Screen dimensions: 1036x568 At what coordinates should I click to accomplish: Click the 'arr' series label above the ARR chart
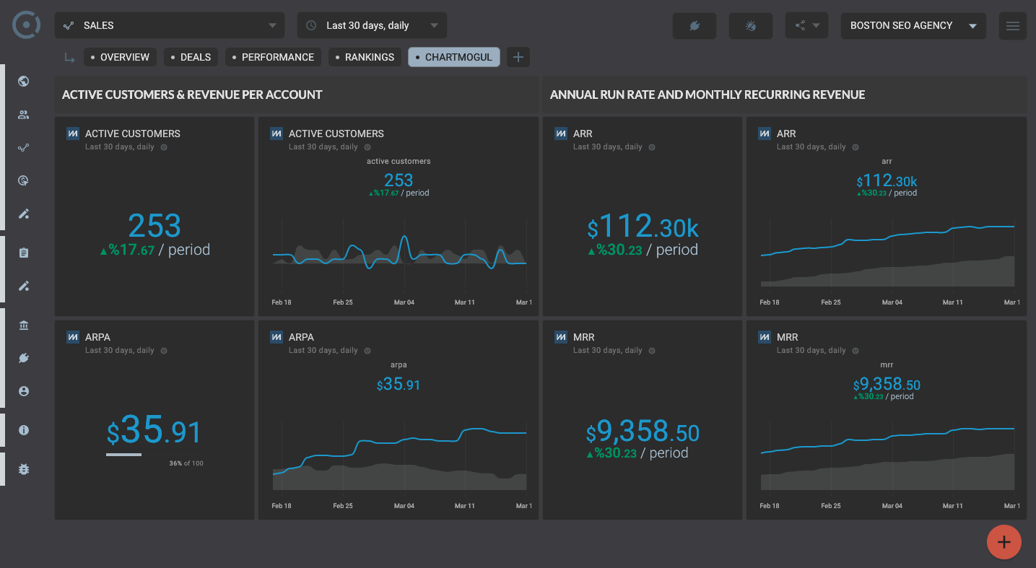click(x=887, y=161)
